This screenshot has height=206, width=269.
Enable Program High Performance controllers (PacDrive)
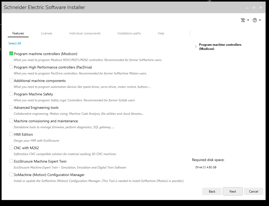11,67
